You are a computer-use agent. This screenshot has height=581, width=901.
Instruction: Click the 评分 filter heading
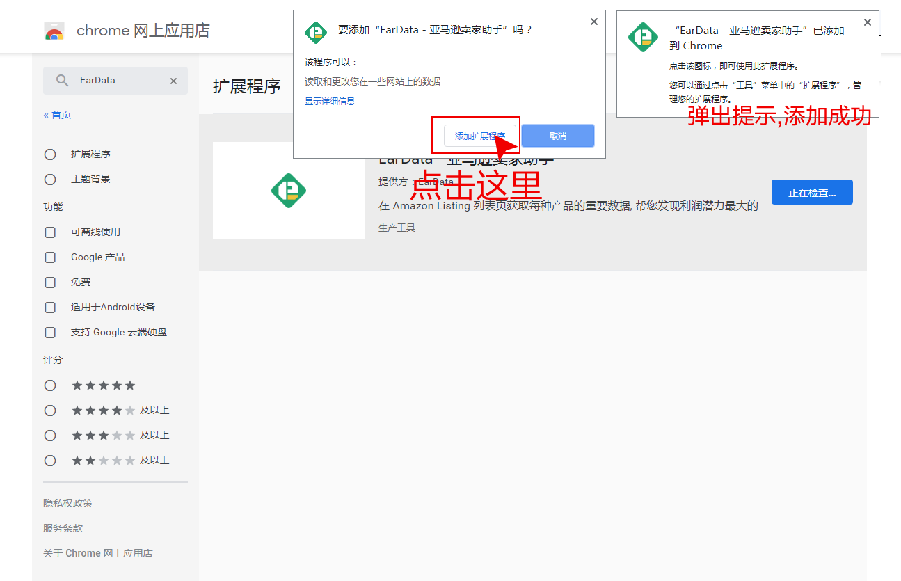point(53,360)
